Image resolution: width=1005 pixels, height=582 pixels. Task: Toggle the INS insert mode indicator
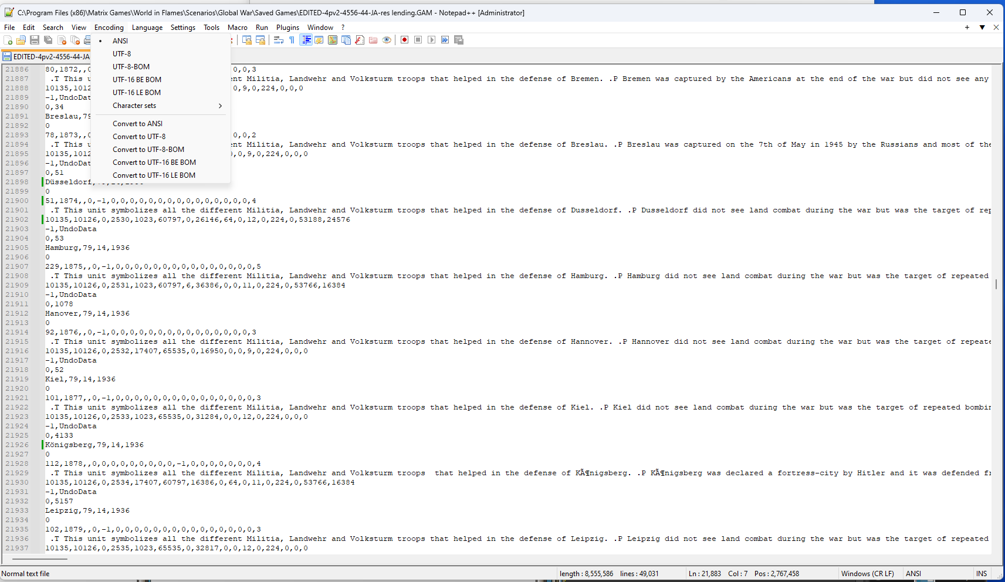click(982, 574)
